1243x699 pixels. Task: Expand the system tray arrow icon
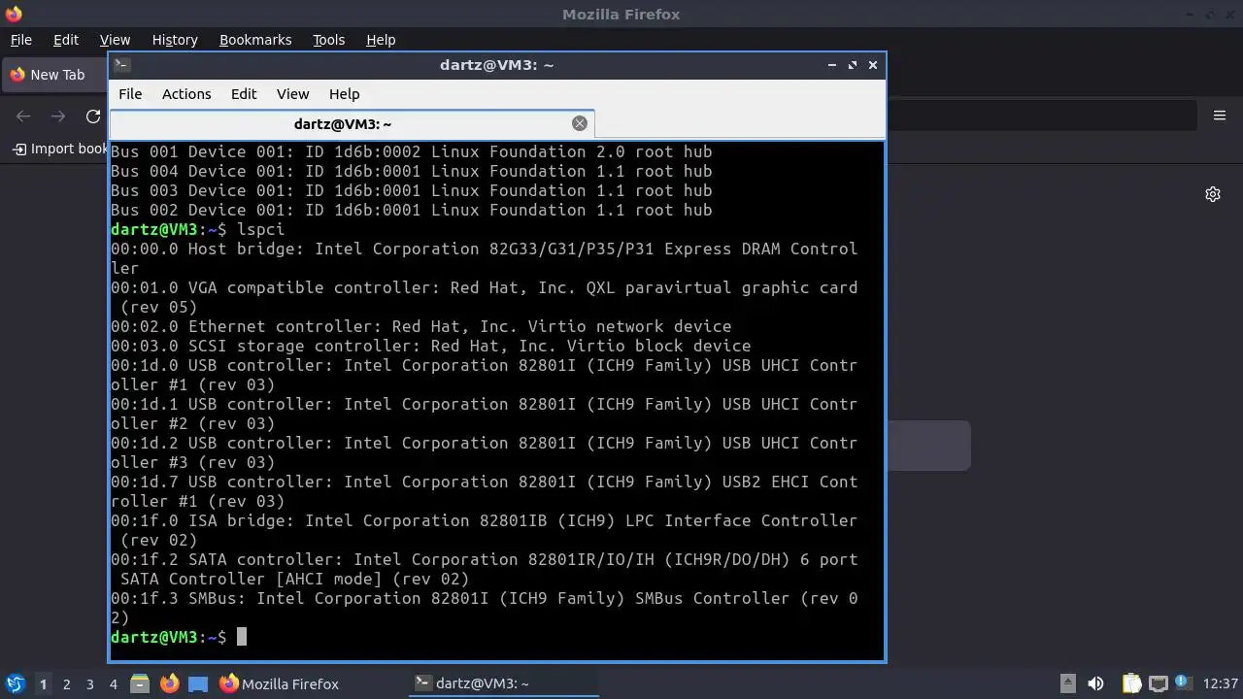pyautogui.click(x=1067, y=683)
